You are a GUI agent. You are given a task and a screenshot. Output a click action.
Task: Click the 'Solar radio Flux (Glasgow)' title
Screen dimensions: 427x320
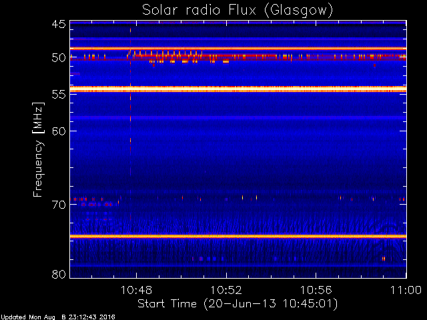(x=238, y=11)
